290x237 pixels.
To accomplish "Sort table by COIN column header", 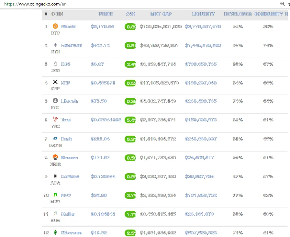I will pyautogui.click(x=57, y=14).
